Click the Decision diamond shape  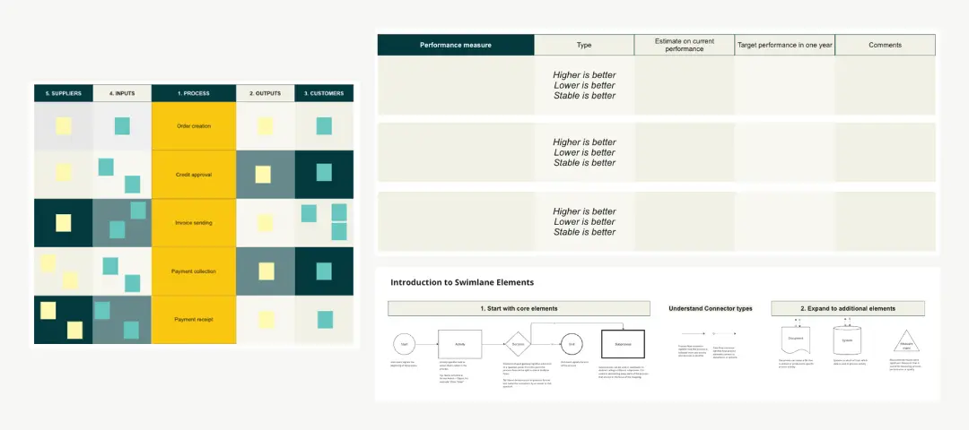(518, 344)
